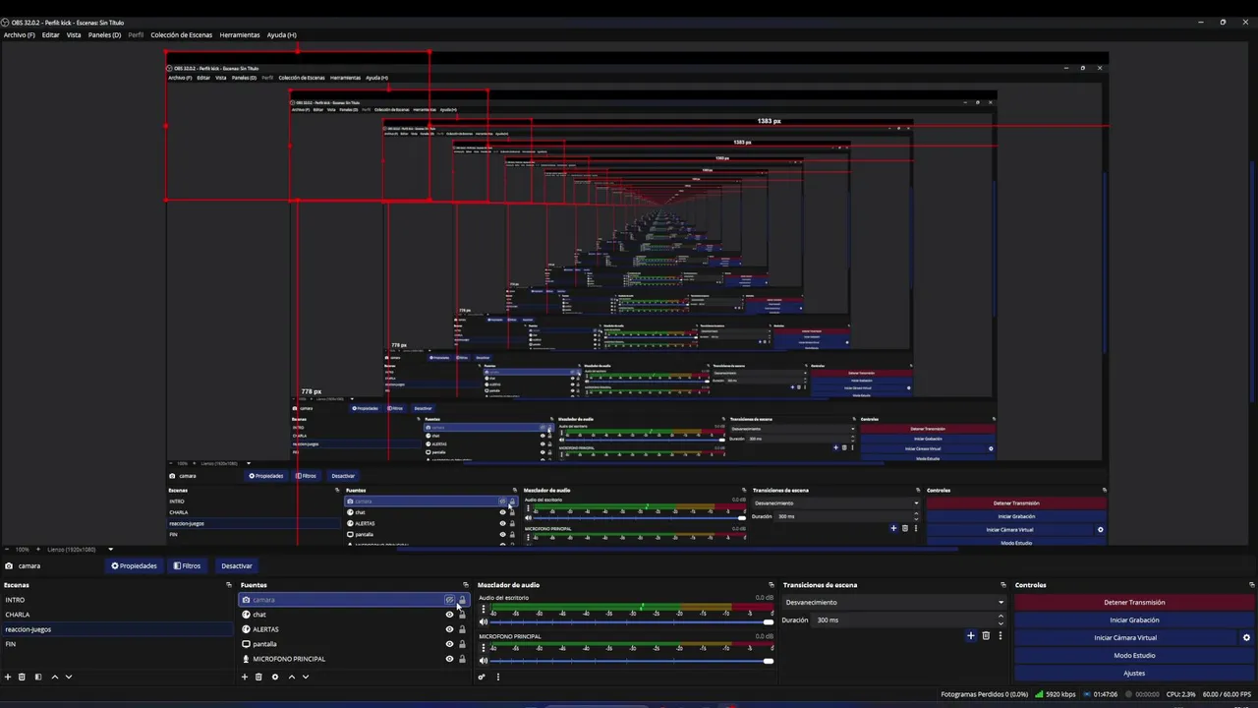Hide the pantalla source

click(449, 644)
